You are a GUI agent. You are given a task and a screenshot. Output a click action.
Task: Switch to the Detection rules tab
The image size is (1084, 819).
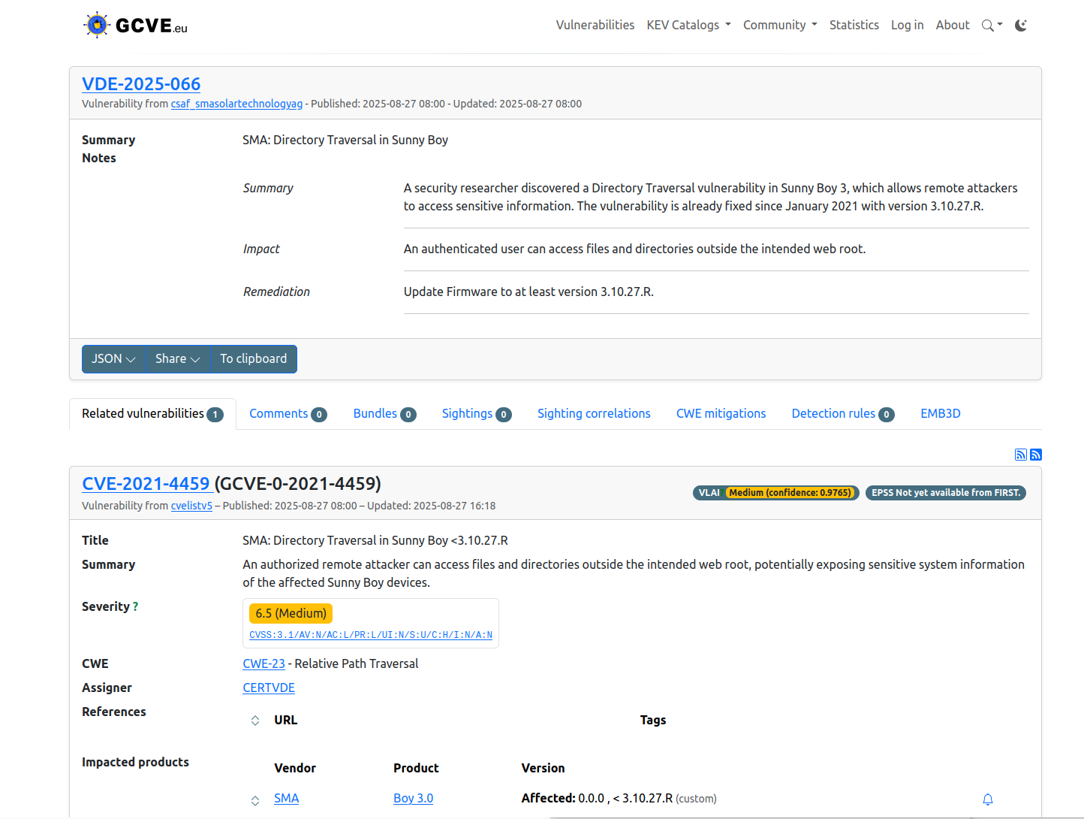coord(842,414)
